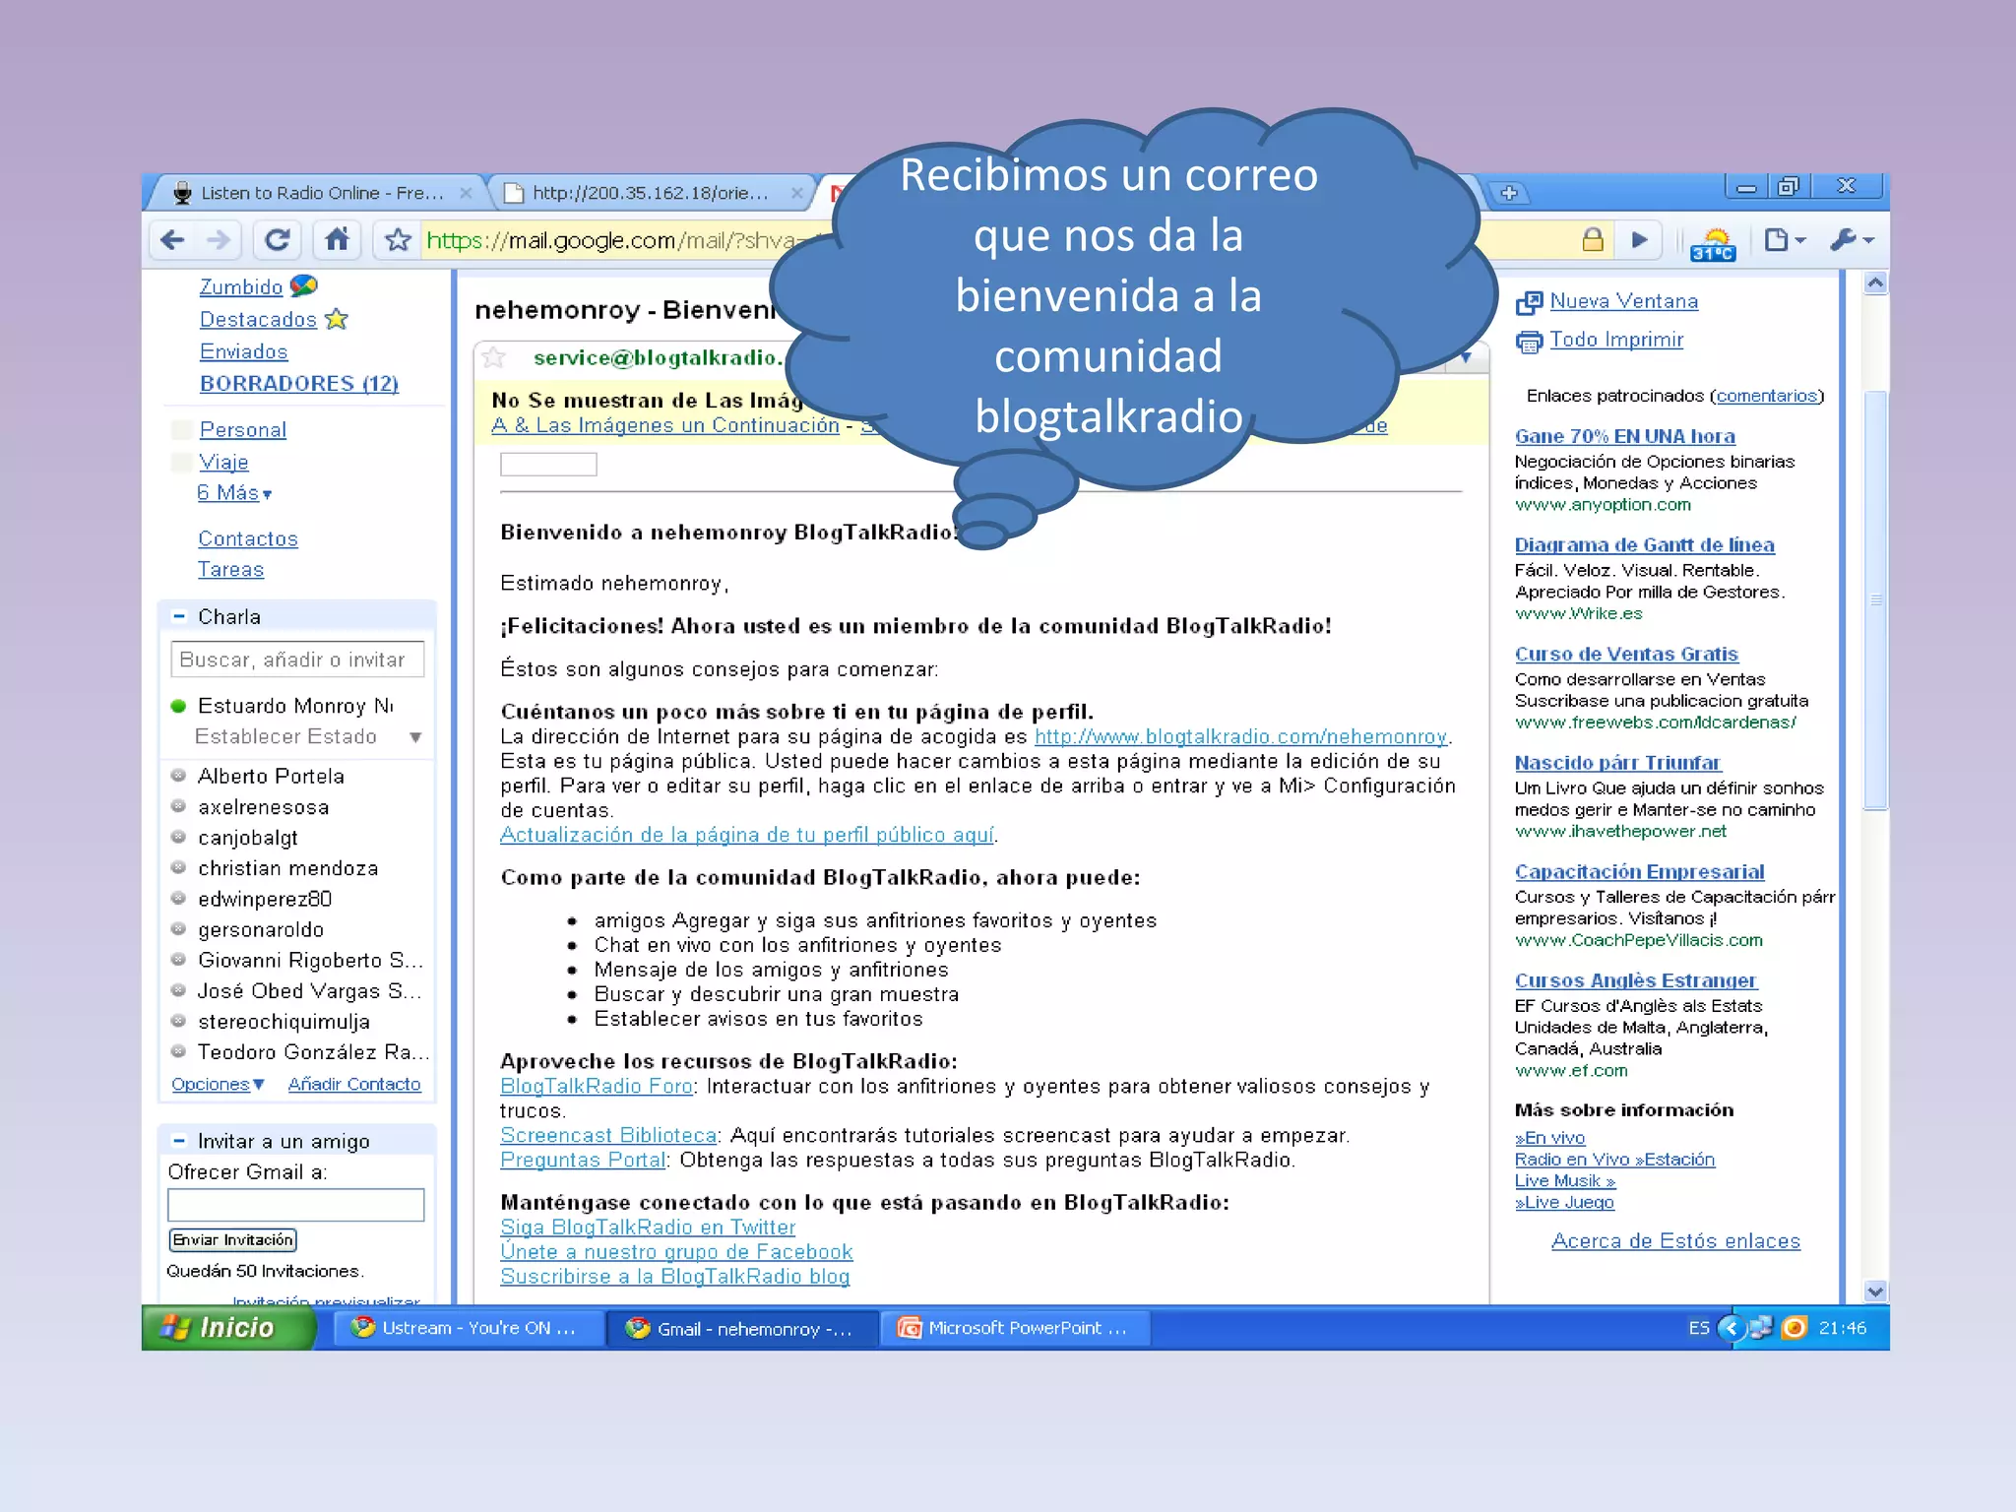Collapse the Charla section
Image resolution: width=2016 pixels, height=1512 pixels.
click(x=179, y=616)
